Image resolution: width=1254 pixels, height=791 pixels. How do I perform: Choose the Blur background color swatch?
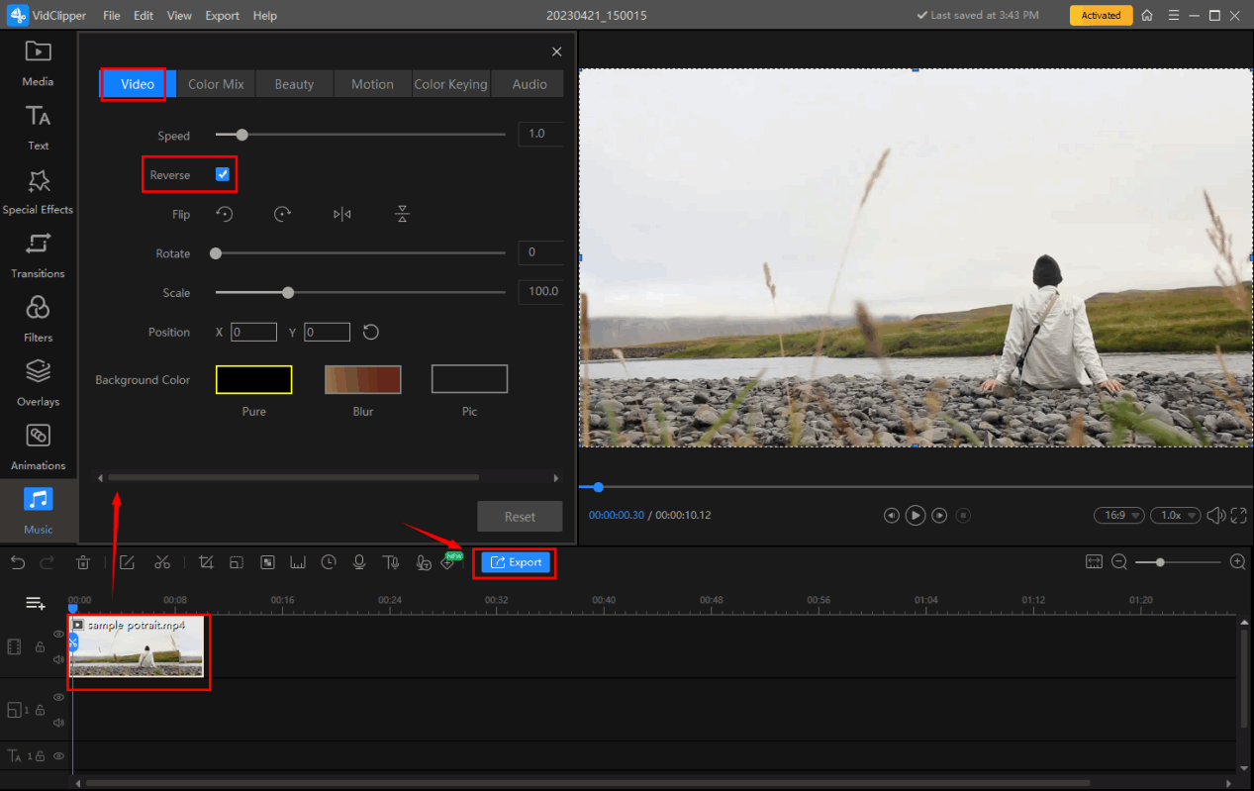click(362, 379)
